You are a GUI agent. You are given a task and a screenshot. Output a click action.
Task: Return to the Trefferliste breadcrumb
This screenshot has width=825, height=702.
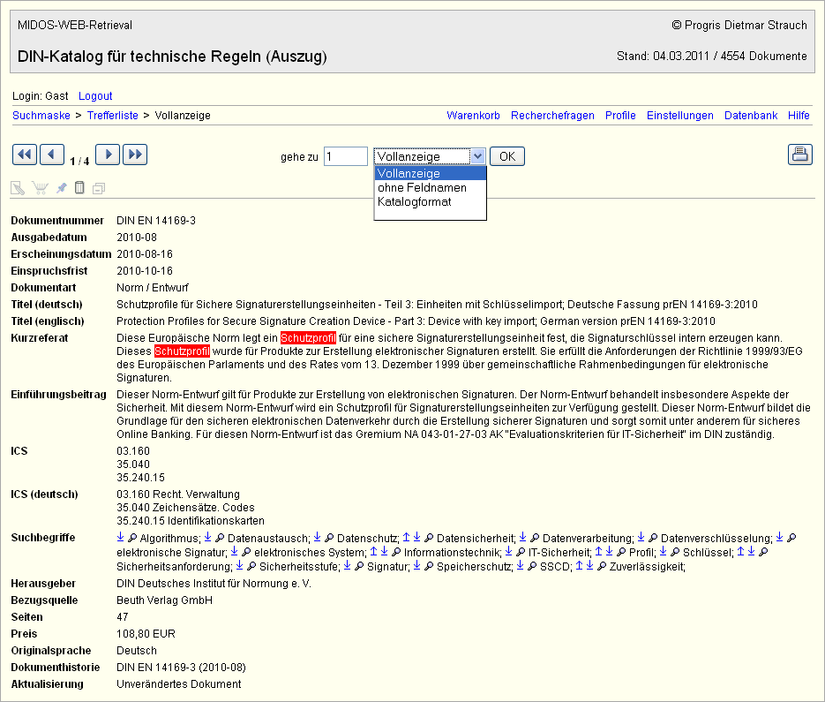click(113, 116)
